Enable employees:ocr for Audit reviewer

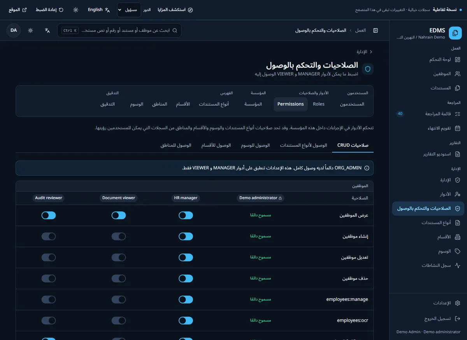pyautogui.click(x=49, y=320)
